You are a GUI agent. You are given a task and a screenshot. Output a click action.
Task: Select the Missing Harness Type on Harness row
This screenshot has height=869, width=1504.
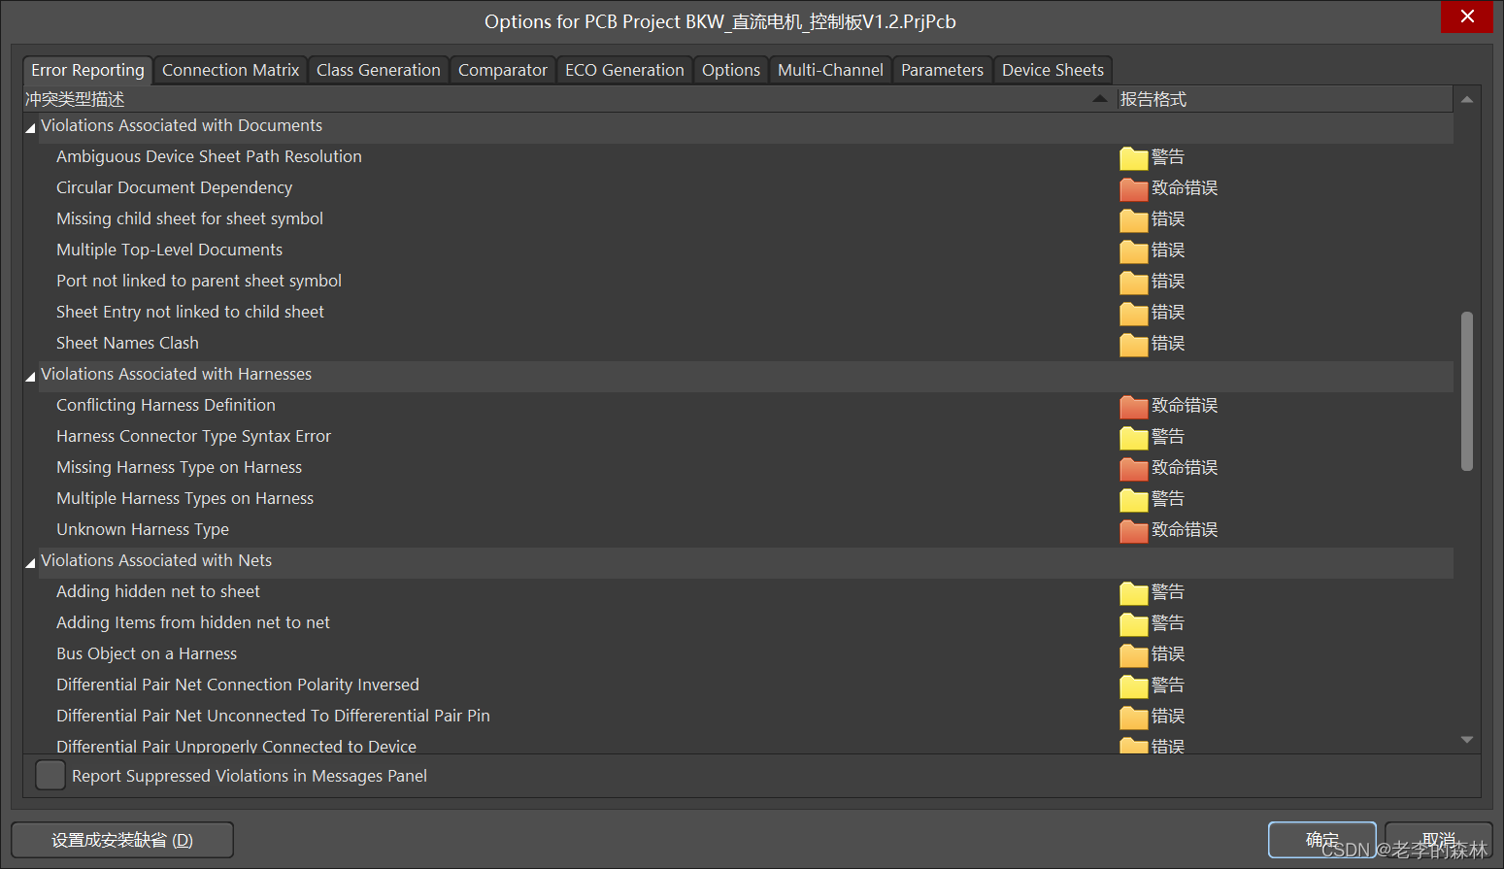(179, 467)
